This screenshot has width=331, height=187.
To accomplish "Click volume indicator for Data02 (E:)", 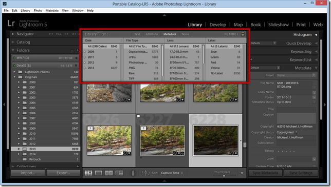I will tap(14, 66).
